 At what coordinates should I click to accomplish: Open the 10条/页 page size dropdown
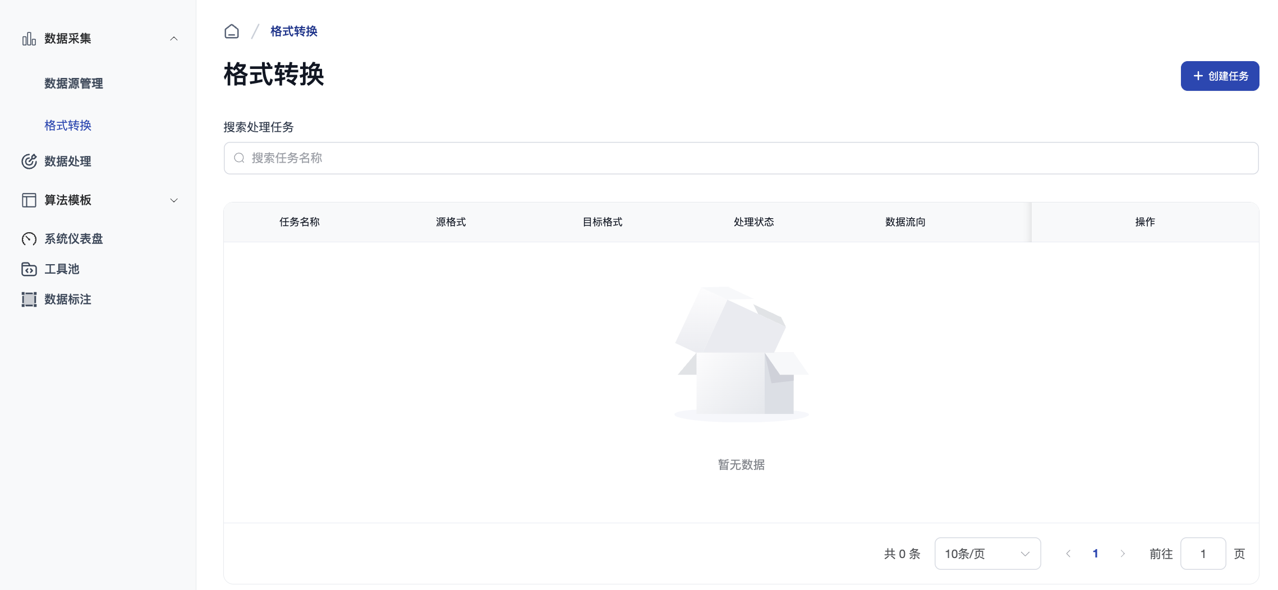tap(987, 554)
